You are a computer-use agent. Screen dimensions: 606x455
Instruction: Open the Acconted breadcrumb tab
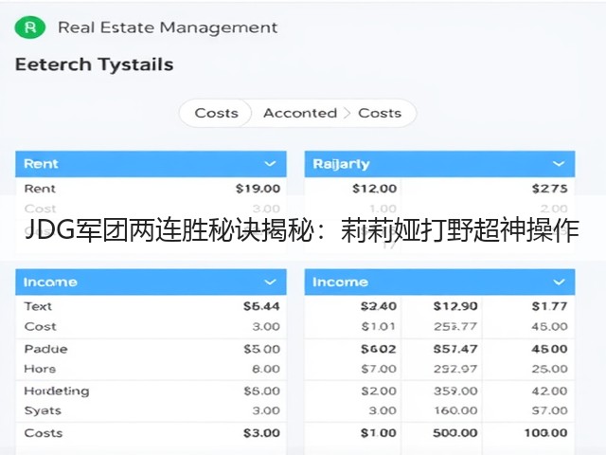click(x=300, y=113)
